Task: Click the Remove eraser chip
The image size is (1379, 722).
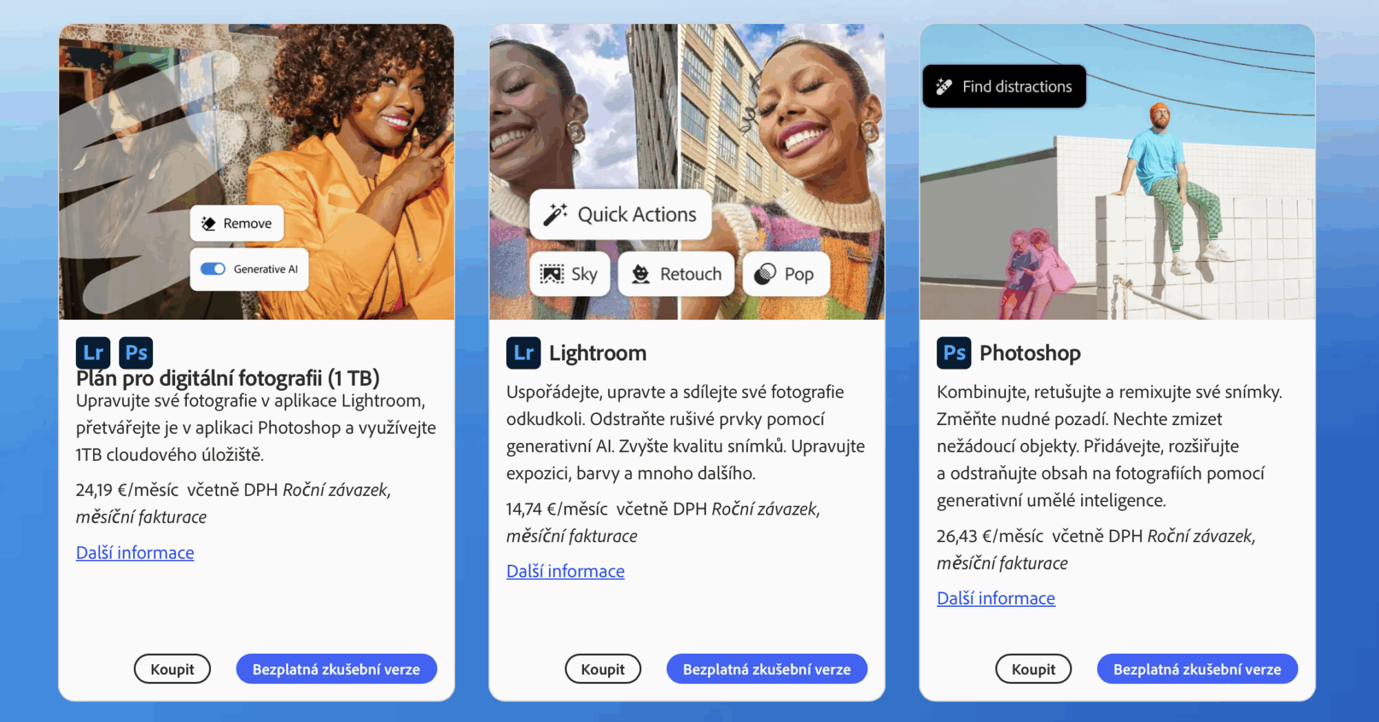Action: tap(236, 223)
